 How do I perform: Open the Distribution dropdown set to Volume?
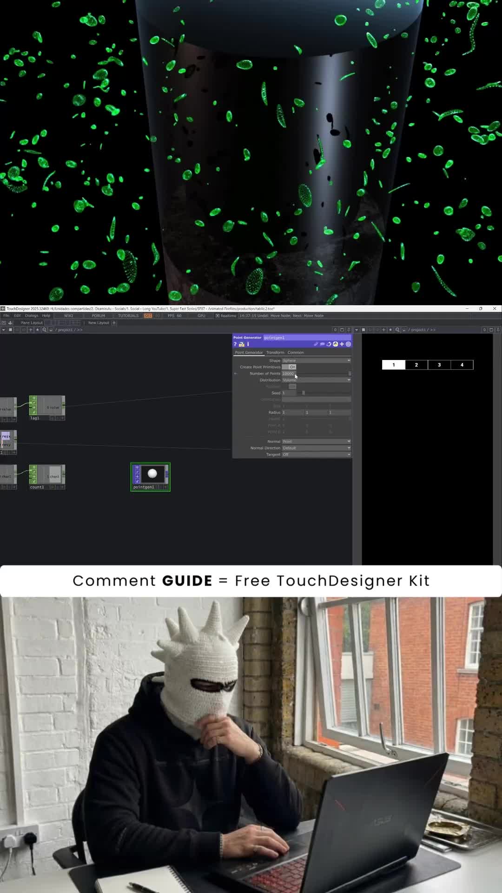[x=316, y=380]
